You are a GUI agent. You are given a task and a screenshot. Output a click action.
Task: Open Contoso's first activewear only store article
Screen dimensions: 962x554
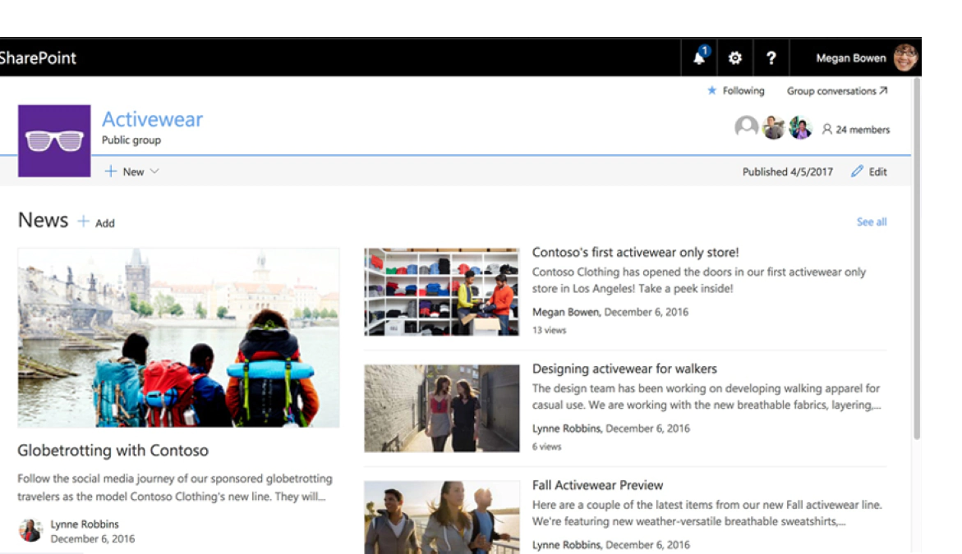tap(635, 253)
